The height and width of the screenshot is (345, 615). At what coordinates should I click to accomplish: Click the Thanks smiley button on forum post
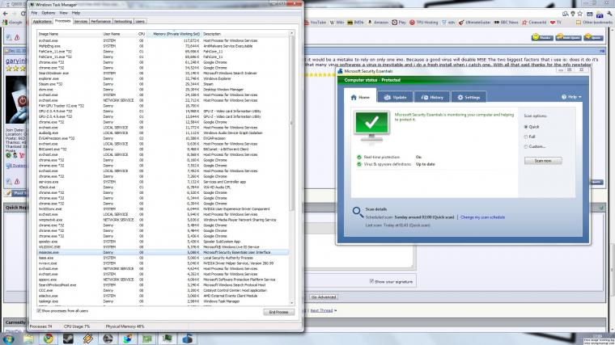coord(542,37)
